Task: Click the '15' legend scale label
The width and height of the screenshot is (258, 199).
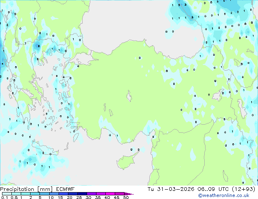Action: (60, 197)
